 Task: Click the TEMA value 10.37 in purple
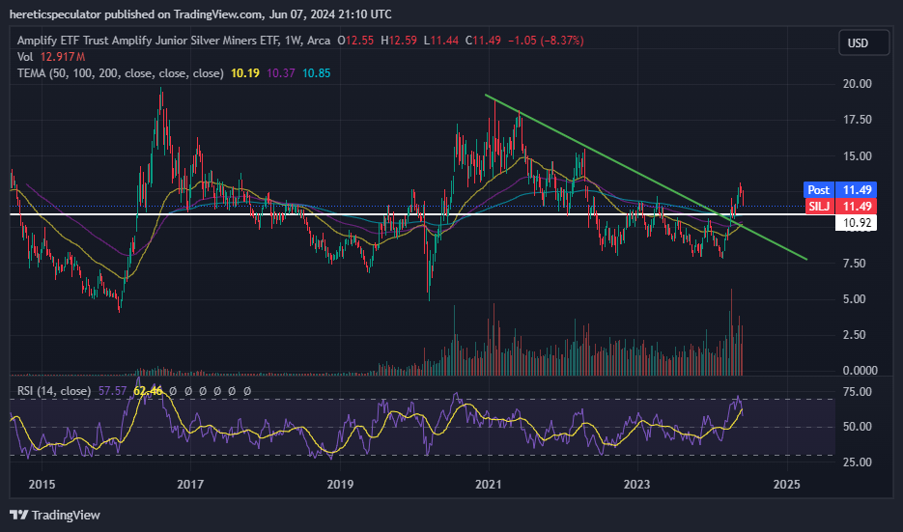tap(280, 73)
